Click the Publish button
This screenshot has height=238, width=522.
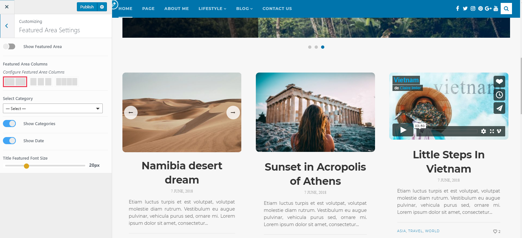[87, 7]
